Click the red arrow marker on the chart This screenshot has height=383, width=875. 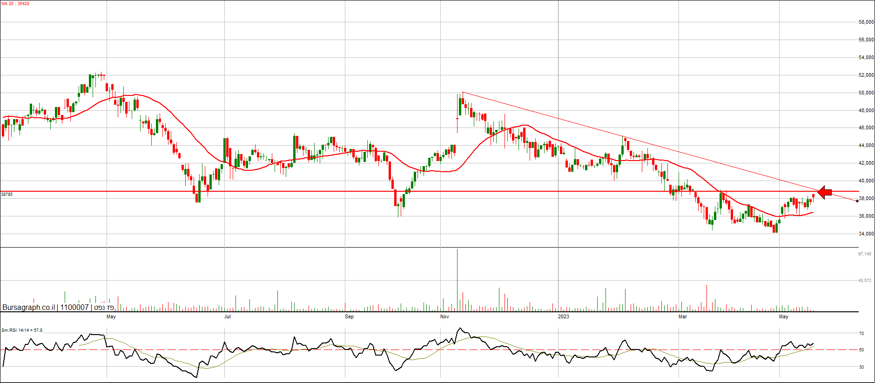coord(825,192)
